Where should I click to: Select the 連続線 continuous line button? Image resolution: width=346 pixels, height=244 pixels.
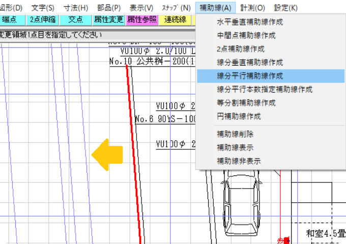pyautogui.click(x=175, y=20)
